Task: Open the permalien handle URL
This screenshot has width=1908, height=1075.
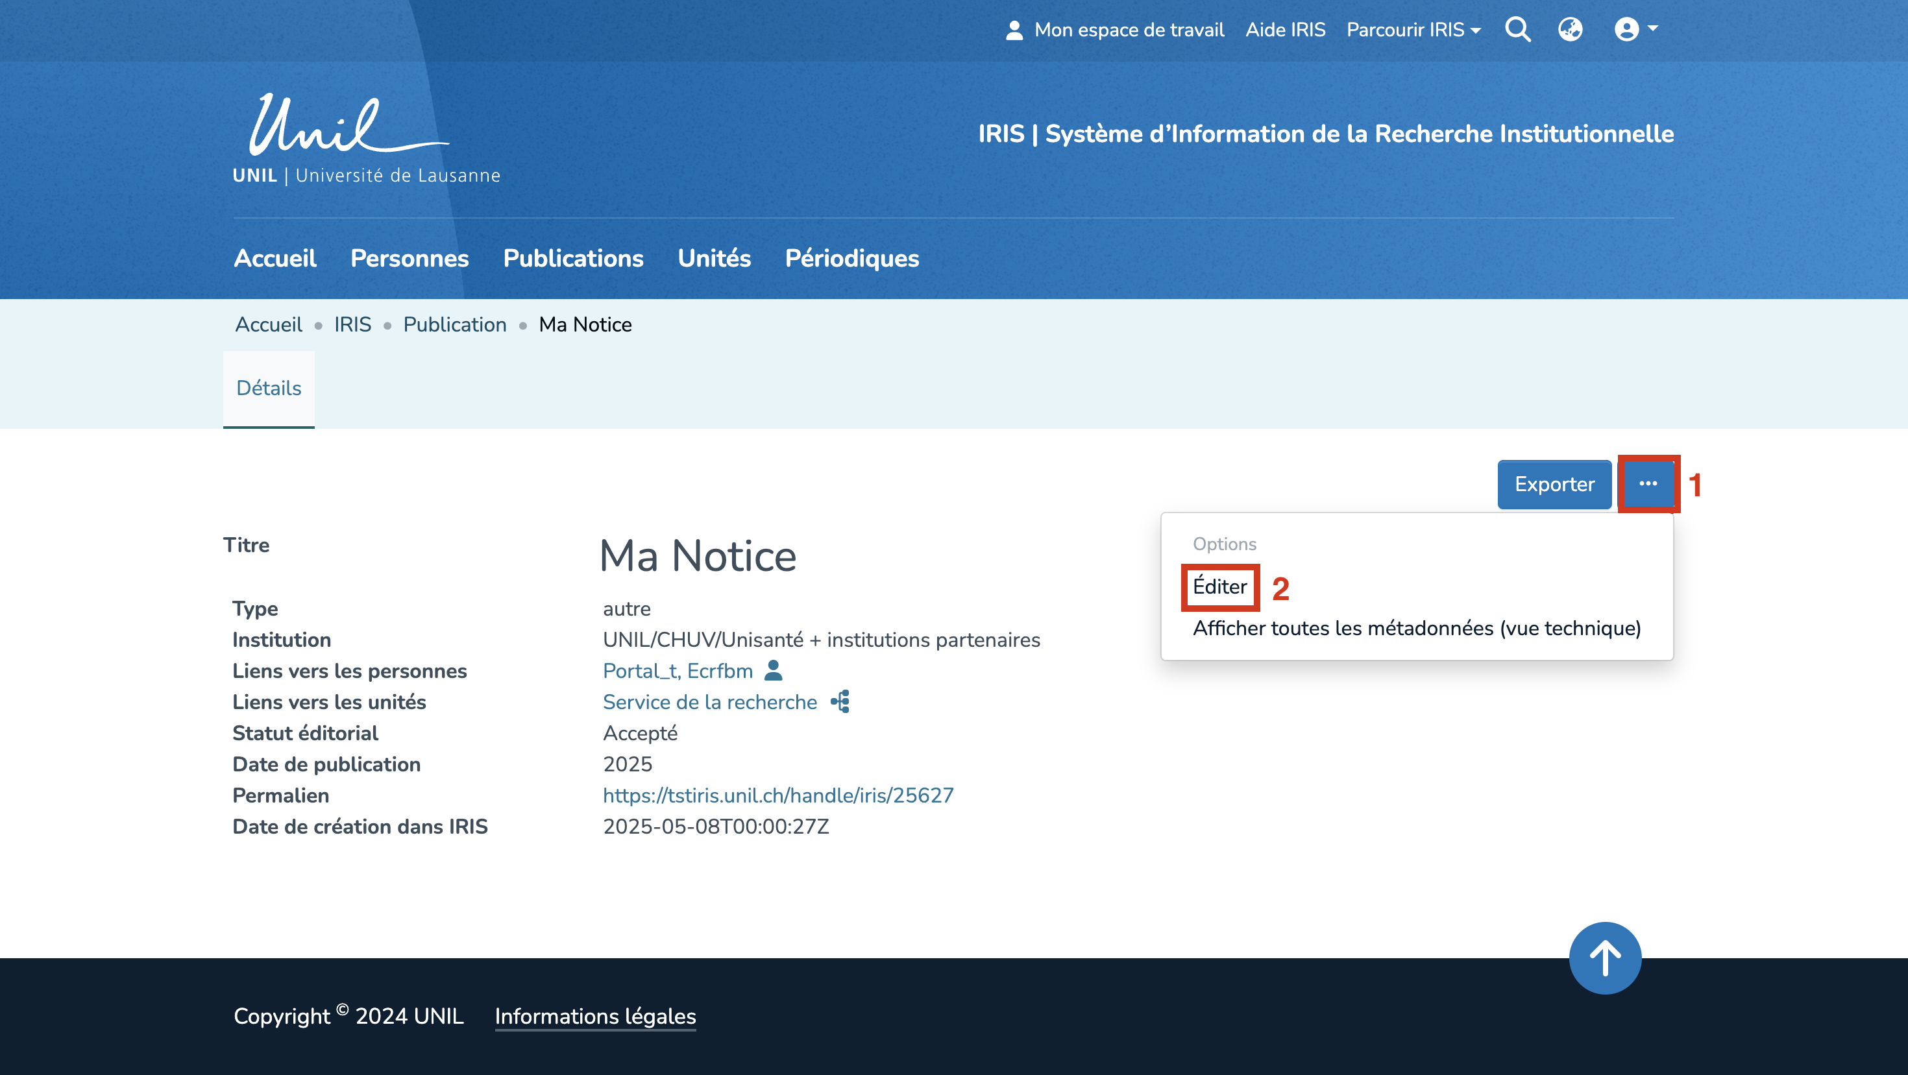Action: 777,795
